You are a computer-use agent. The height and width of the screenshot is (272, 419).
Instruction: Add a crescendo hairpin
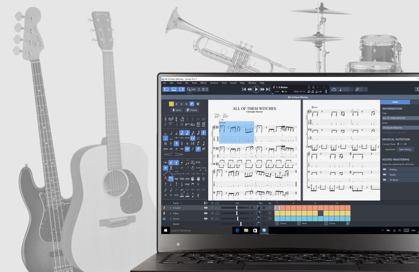pos(168,154)
